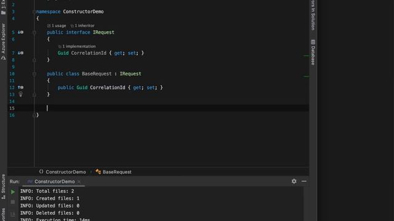Image resolution: width=394 pixels, height=221 pixels.
Task: Click line number 15 in gutter
Action: (x=12, y=108)
